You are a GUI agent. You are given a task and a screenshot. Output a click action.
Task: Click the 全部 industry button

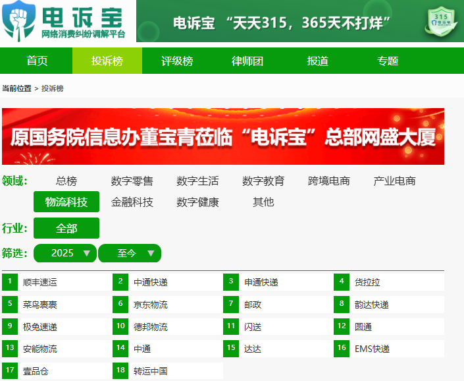tap(66, 228)
